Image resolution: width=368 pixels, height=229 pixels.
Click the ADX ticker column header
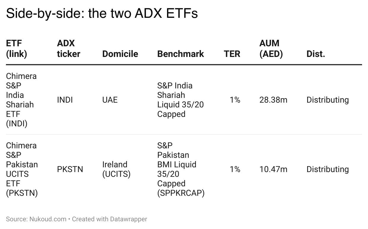[68, 49]
